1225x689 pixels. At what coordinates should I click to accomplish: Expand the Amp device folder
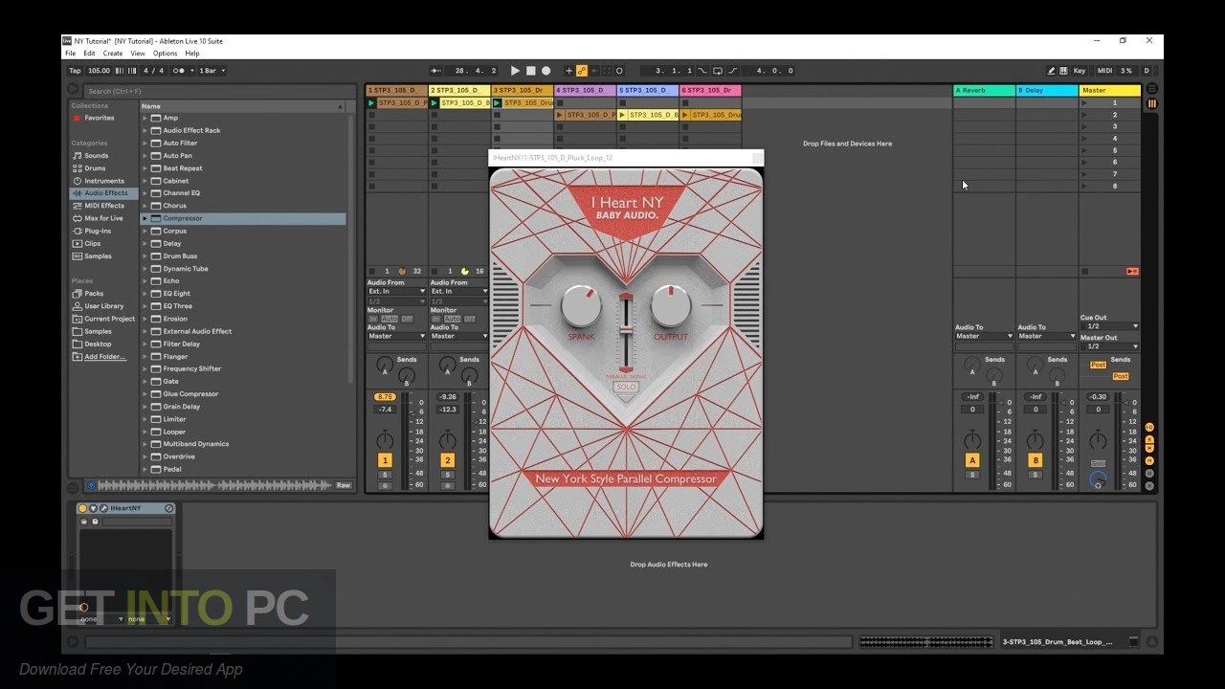point(145,118)
